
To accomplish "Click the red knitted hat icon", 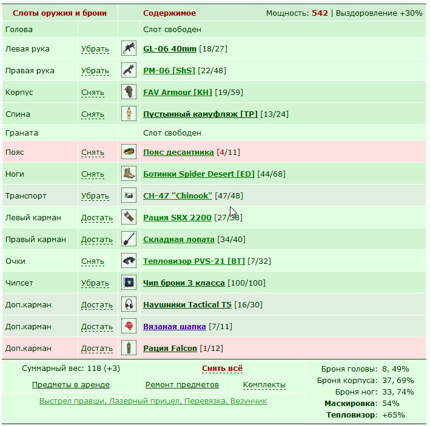I will [129, 326].
